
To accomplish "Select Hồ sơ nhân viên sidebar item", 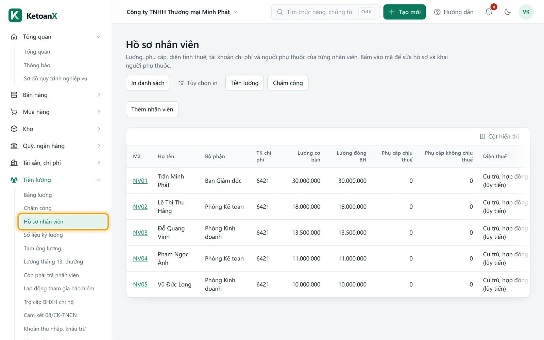I will click(63, 222).
